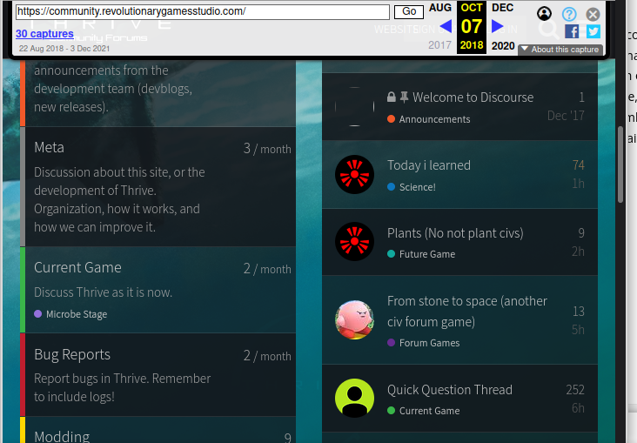
Task: Click the orange dot beside Announcements
Action: click(x=391, y=119)
